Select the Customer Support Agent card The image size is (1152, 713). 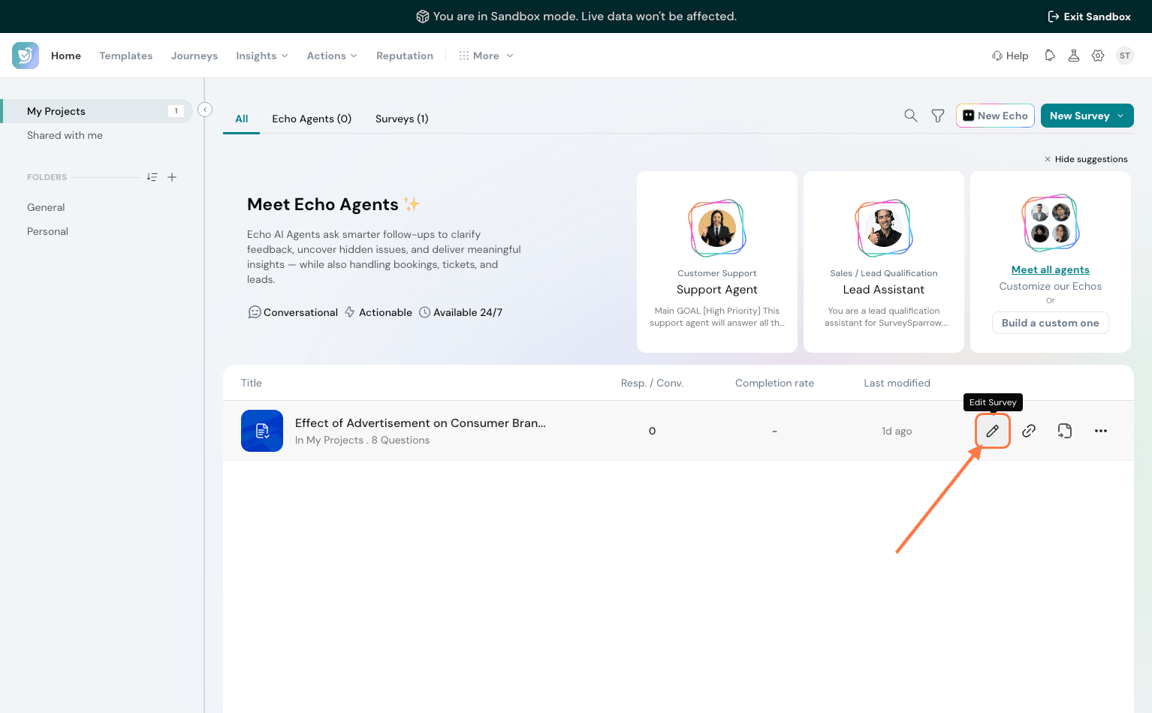(717, 262)
